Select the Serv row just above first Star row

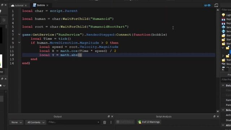[x=226, y=31]
